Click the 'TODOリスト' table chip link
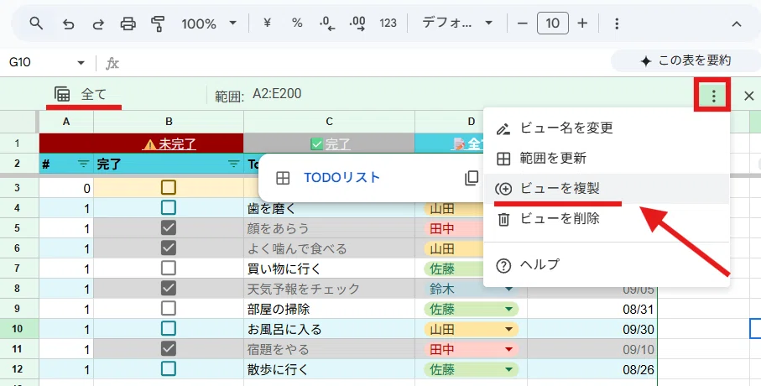The image size is (761, 386). [x=341, y=178]
